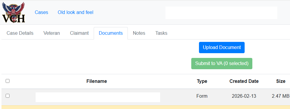The image size is (290, 109).
Task: Click the Upload Document button
Action: pos(222,48)
